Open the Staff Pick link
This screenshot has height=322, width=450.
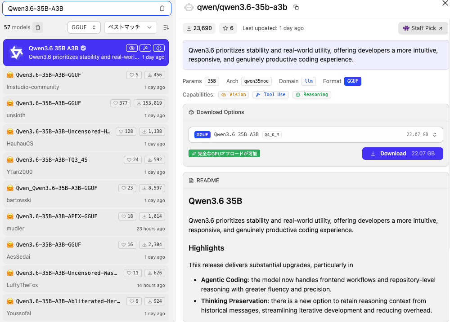423,28
